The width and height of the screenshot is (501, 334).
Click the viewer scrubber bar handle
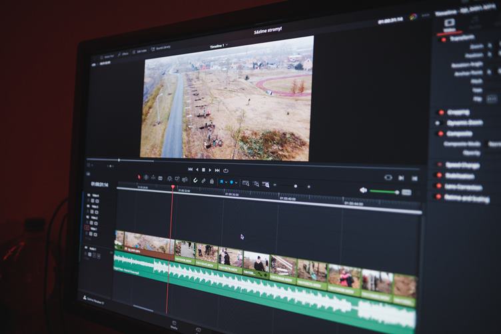tap(119, 160)
